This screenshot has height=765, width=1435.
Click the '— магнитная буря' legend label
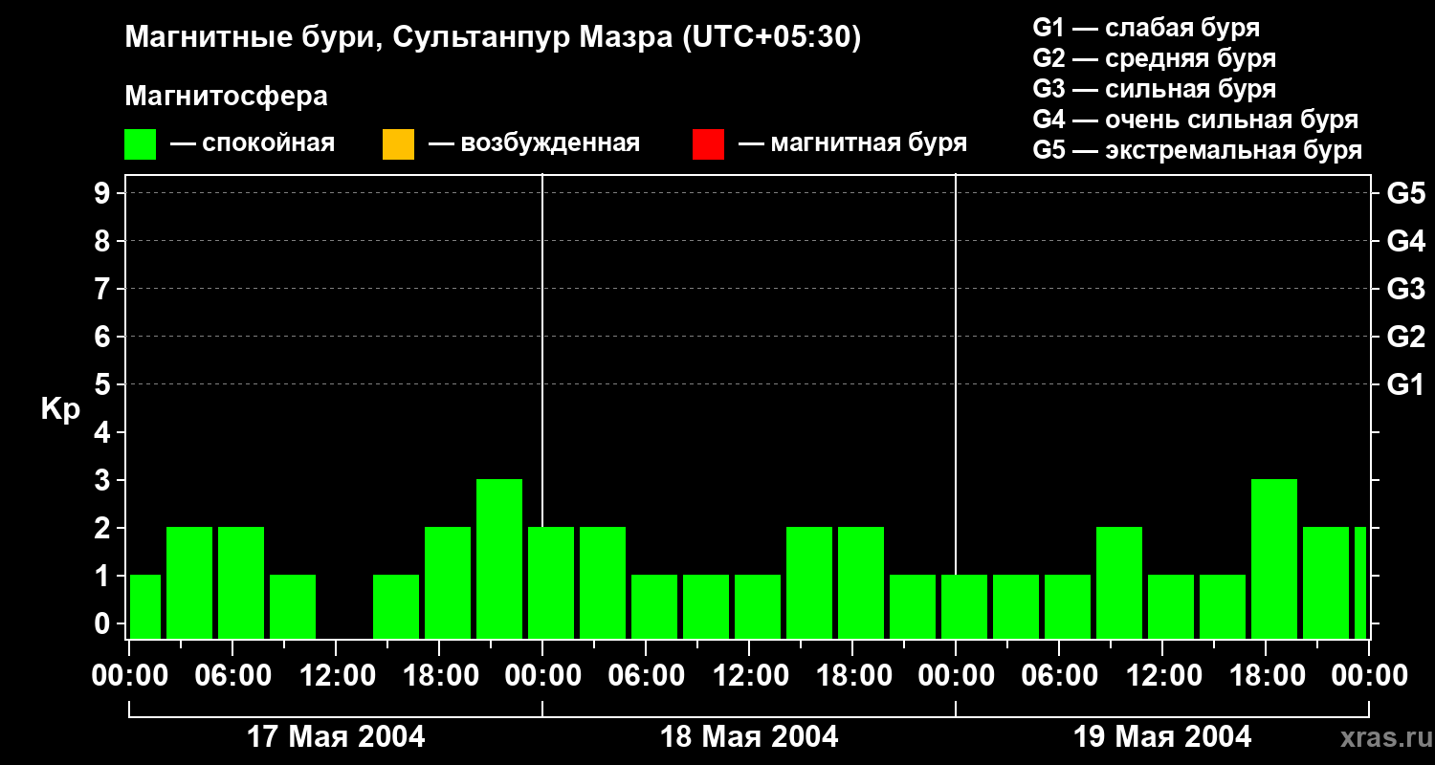[x=853, y=144]
